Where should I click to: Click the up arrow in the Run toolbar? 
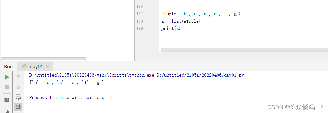pos(18,77)
